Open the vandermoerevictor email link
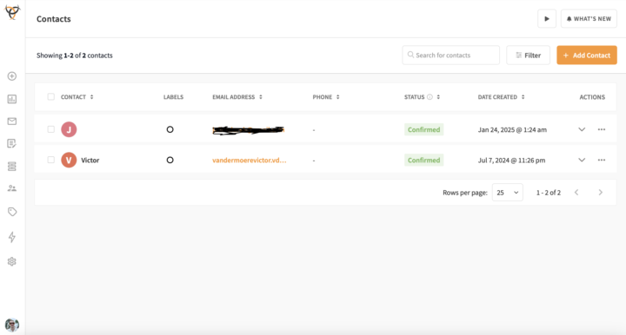The height and width of the screenshot is (335, 626). coord(250,161)
